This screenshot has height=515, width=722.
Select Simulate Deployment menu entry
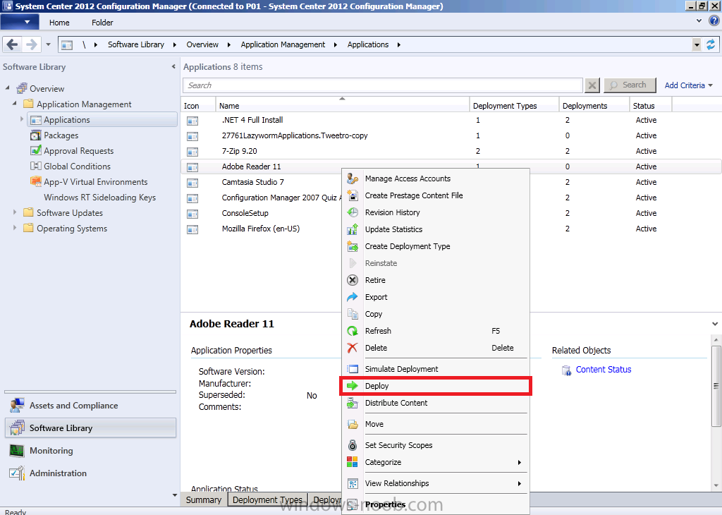coord(436,369)
